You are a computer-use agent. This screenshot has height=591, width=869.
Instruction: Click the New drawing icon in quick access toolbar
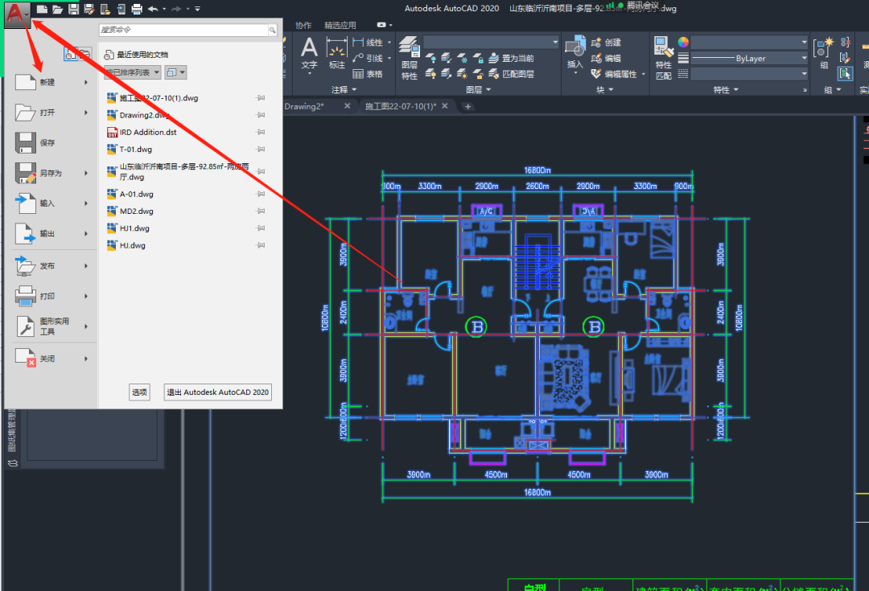click(x=42, y=9)
